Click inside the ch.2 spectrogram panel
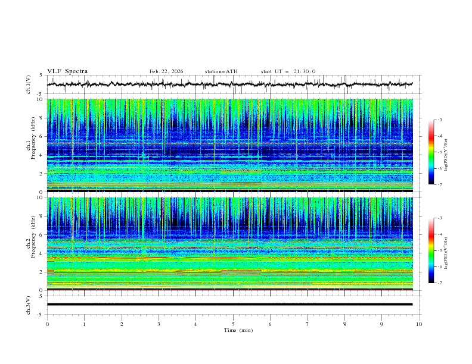 (x=230, y=244)
